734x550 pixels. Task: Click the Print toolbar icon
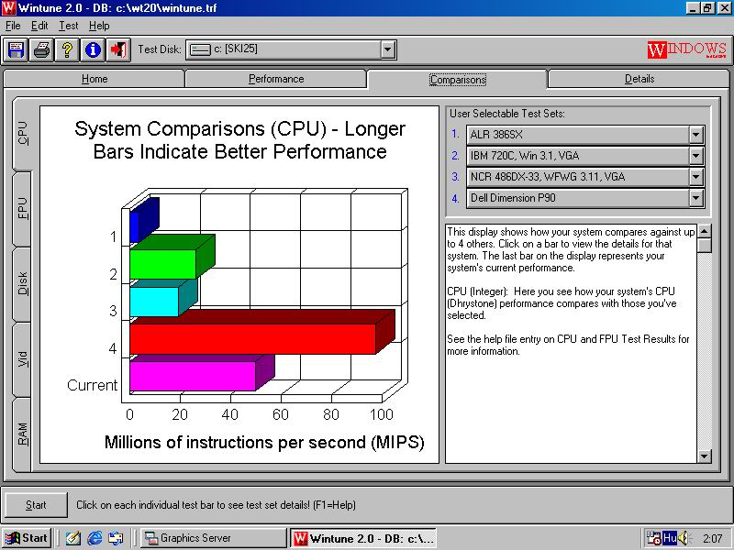[41, 49]
